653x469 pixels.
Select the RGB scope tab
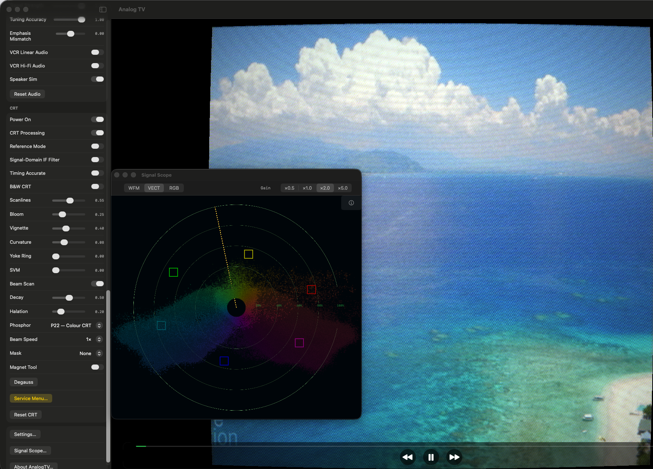(174, 188)
